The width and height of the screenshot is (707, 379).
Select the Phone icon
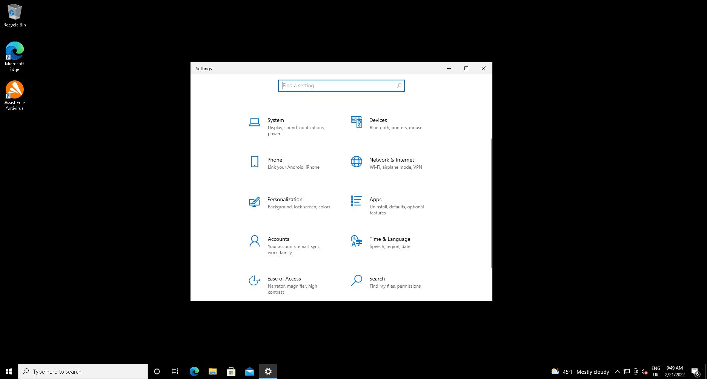point(255,162)
